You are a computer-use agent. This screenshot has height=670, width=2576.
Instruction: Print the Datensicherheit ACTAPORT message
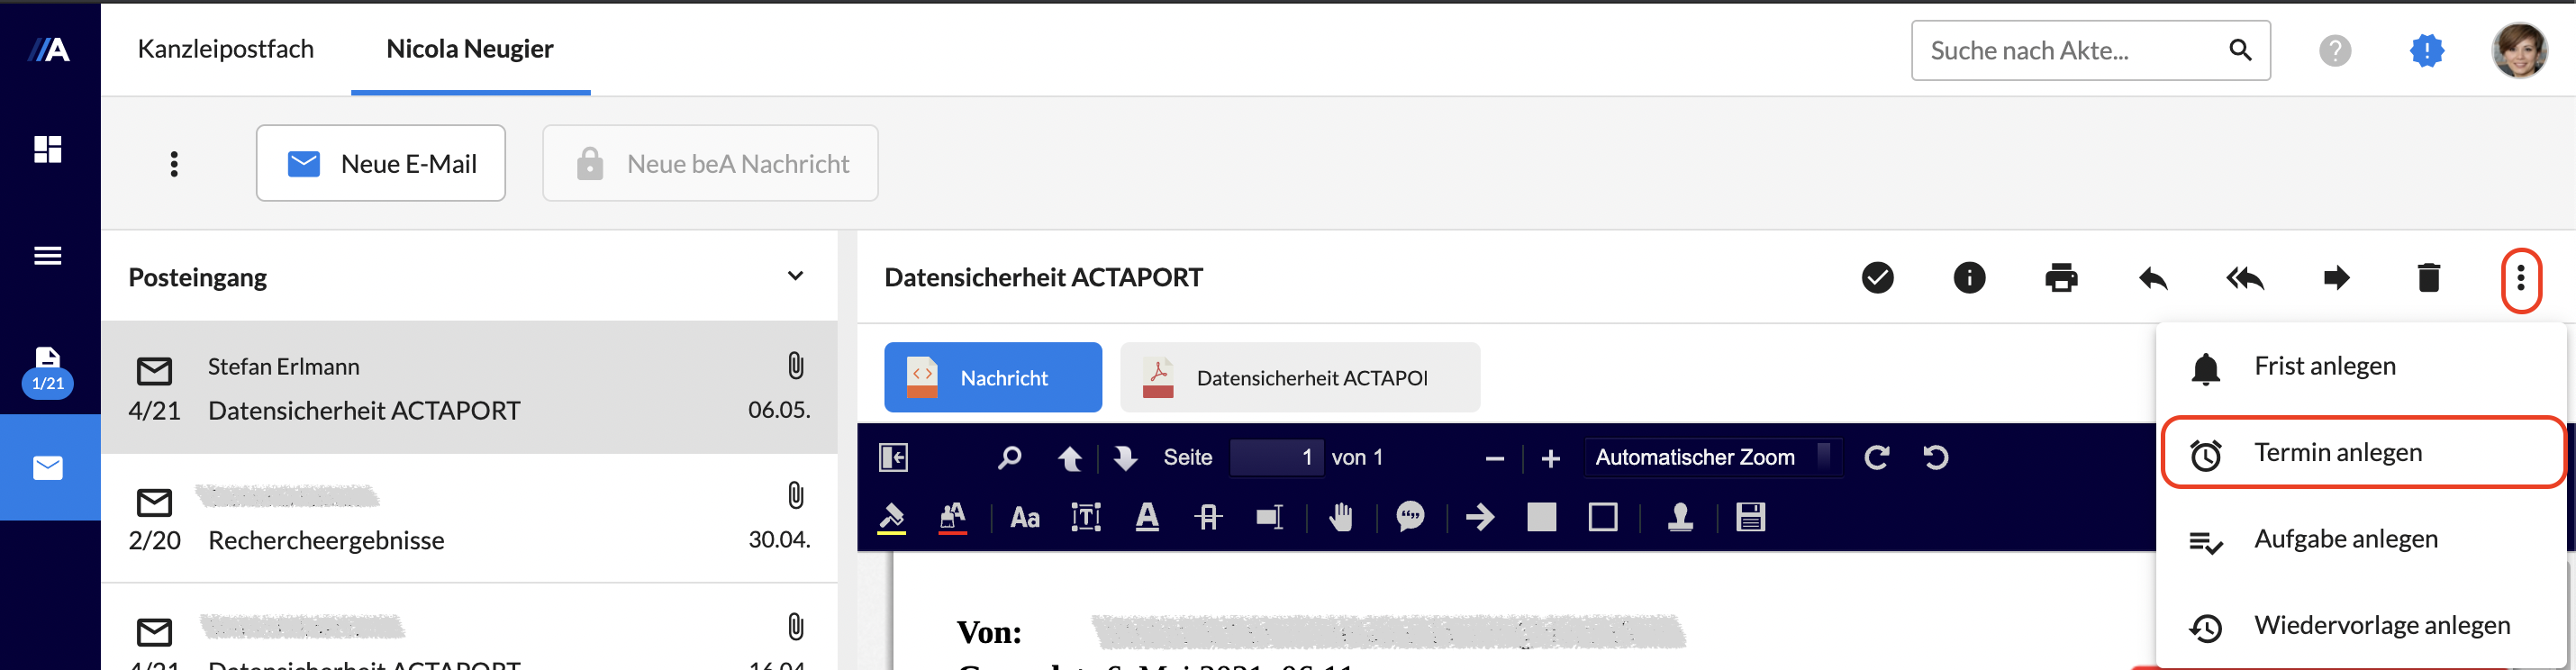point(2061,277)
